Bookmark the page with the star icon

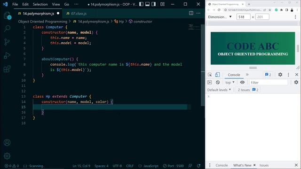tap(269, 10)
